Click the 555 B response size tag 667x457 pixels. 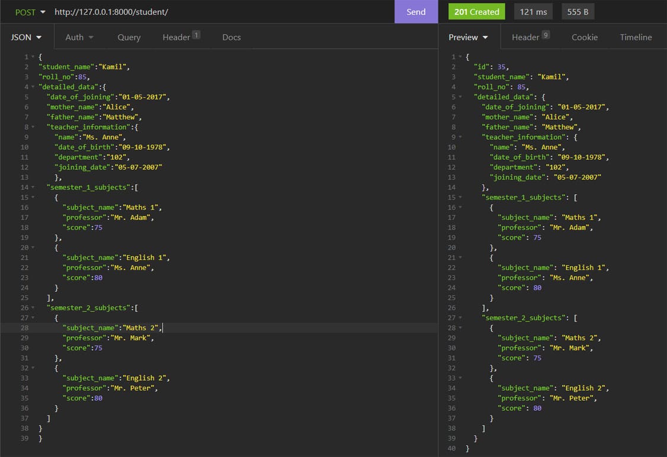click(578, 12)
